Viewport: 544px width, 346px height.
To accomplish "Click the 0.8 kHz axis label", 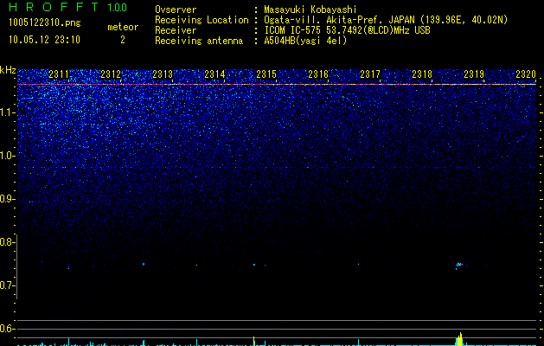I will tap(8, 242).
